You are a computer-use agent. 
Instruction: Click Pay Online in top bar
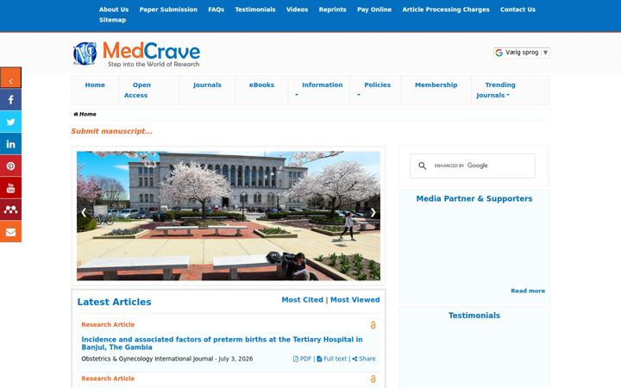point(374,9)
